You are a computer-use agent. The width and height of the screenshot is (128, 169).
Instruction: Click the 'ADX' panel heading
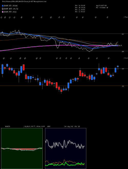(x=49, y=126)
